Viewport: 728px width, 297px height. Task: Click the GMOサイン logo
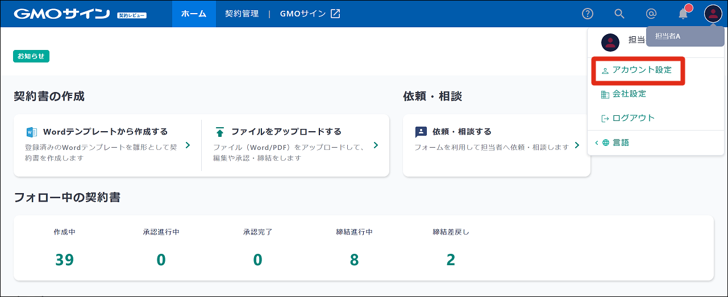coord(62,14)
